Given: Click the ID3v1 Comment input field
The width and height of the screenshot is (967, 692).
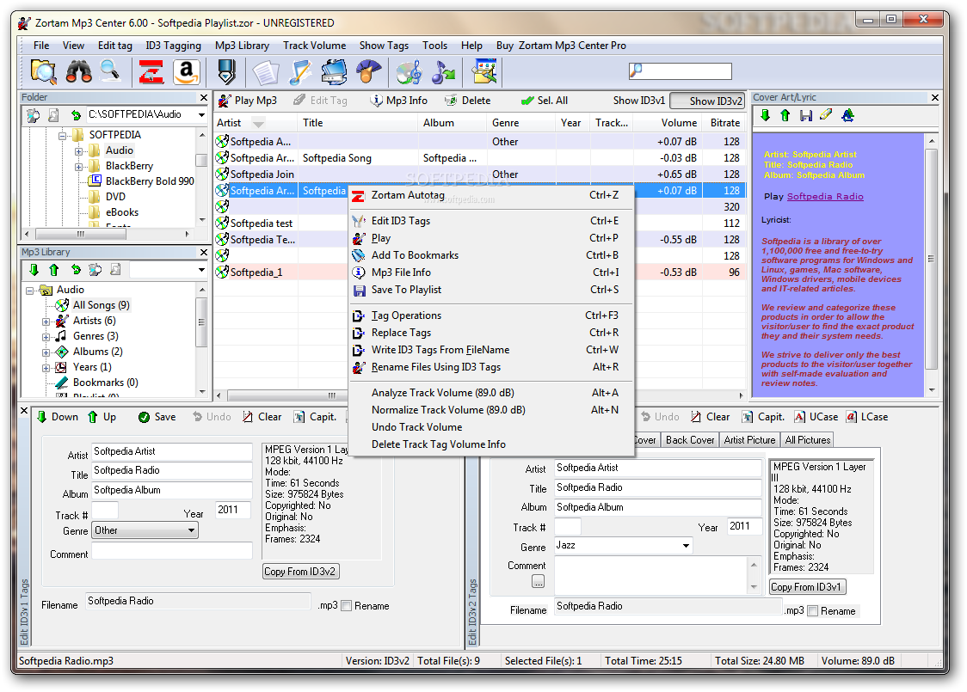Looking at the screenshot, I should pos(172,552).
